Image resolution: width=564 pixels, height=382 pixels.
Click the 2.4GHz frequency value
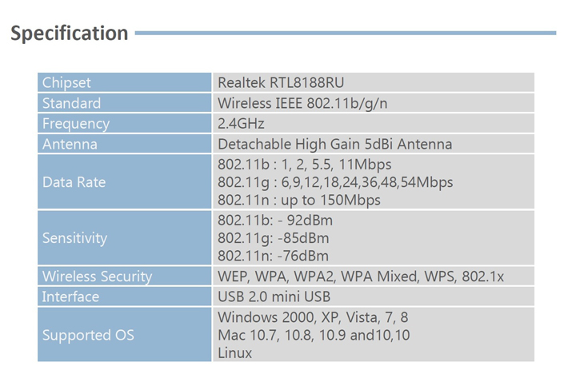[x=241, y=124]
